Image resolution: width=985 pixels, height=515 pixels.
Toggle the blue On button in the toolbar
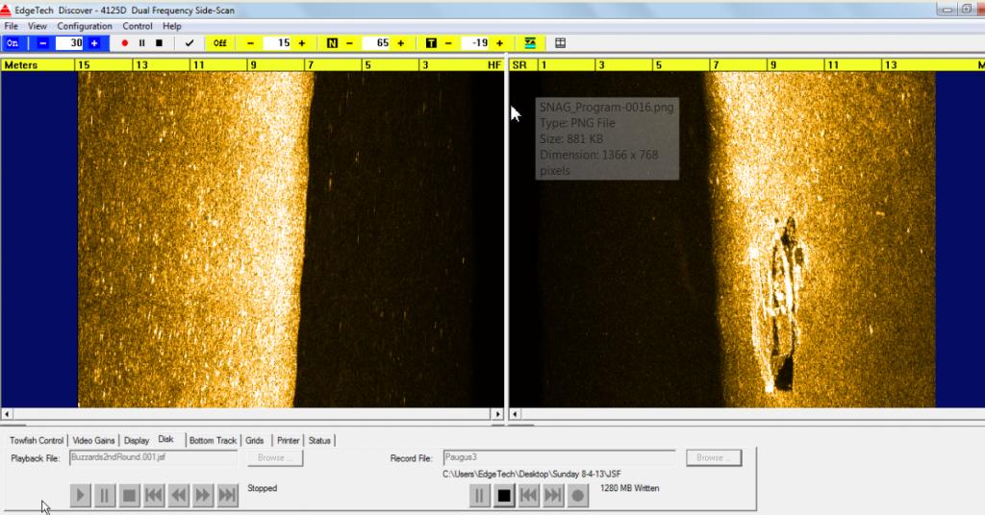coord(13,43)
